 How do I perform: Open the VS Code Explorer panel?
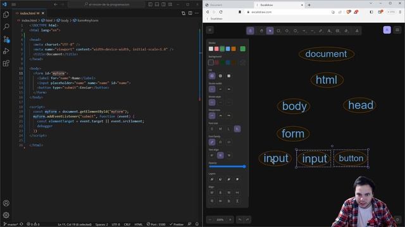point(6,15)
